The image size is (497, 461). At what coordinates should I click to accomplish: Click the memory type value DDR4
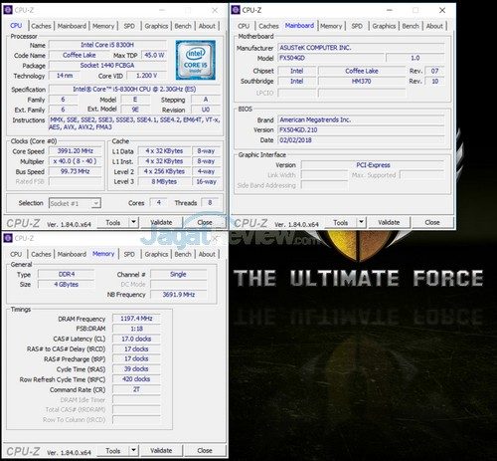(67, 275)
